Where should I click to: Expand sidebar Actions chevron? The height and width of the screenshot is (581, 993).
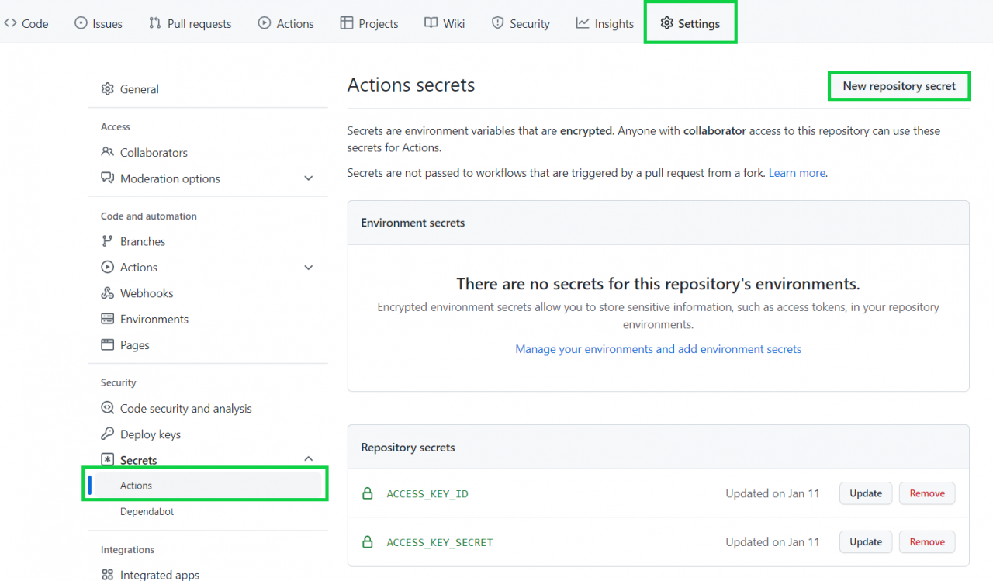309,267
